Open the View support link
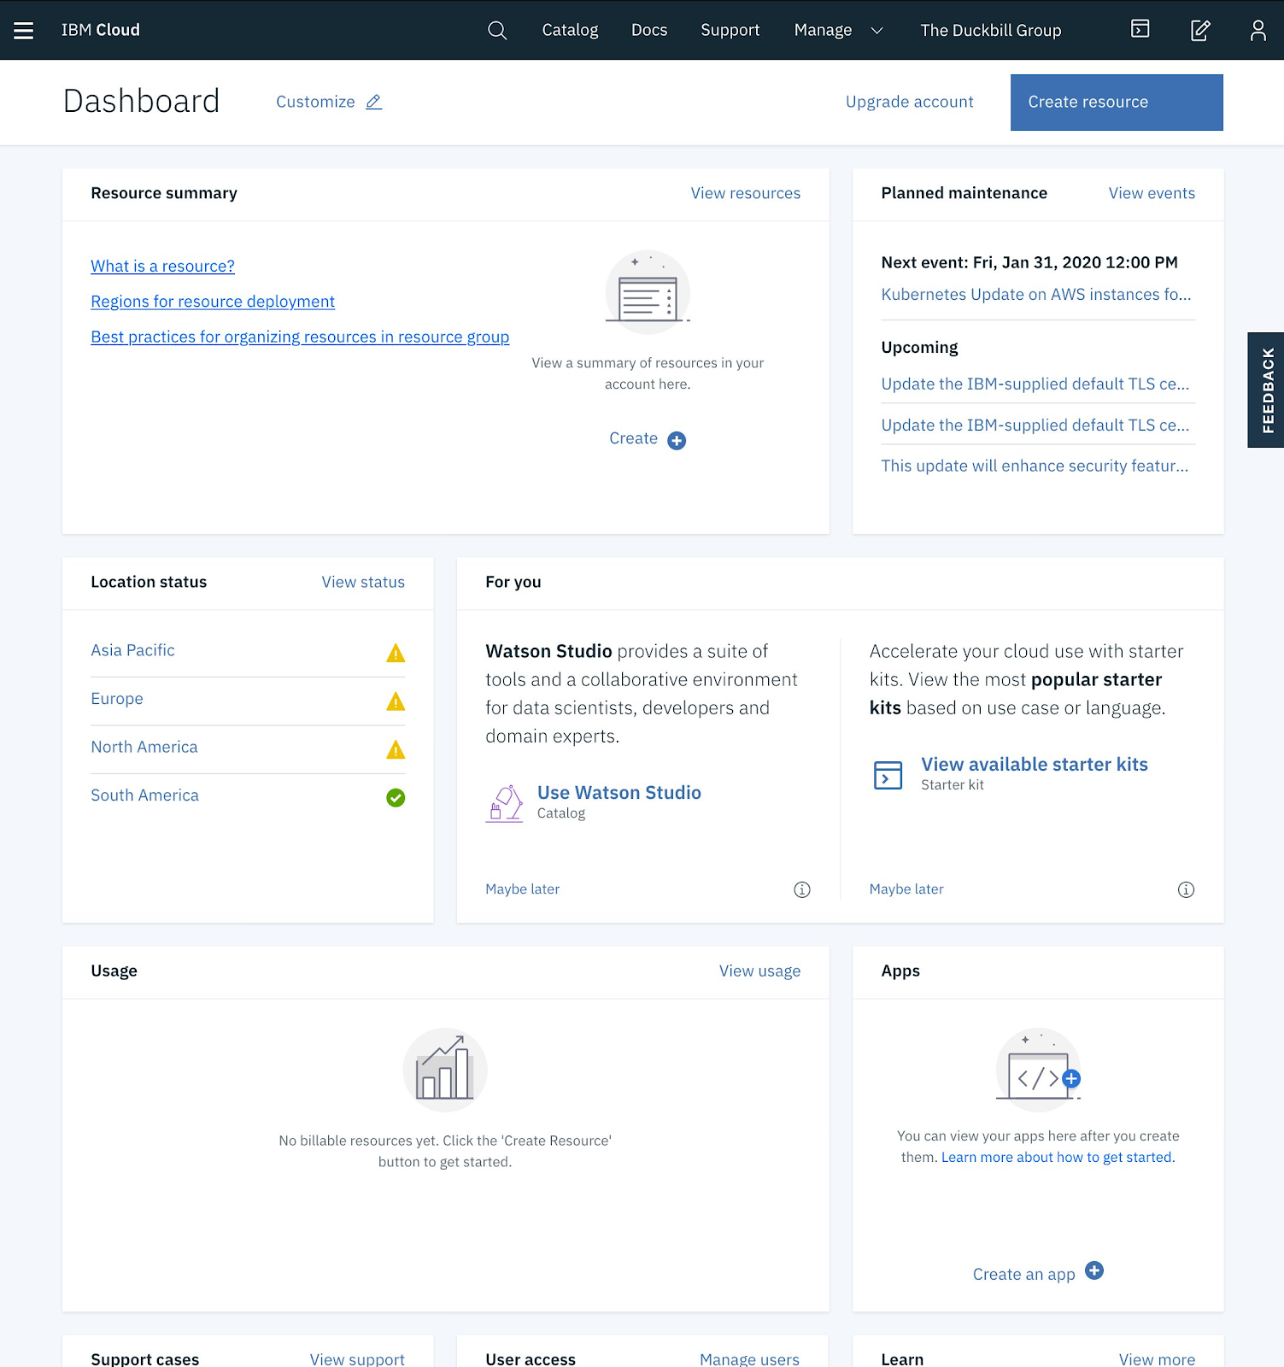Screen dimensions: 1284x1367 [357, 1358]
